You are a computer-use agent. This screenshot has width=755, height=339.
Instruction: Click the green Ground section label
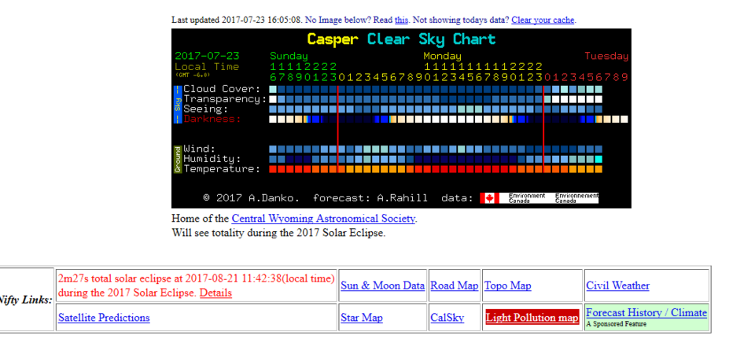pyautogui.click(x=178, y=160)
